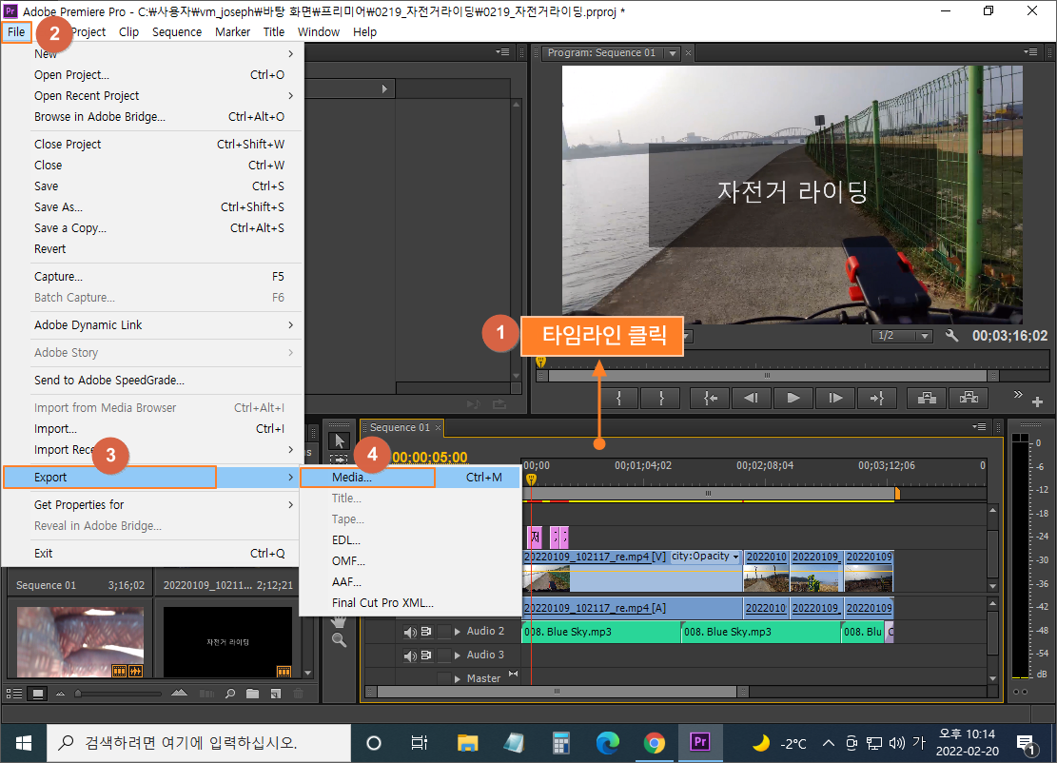Click the Extract button in Program monitor
Viewport: 1057px width, 763px height.
pos(969,399)
